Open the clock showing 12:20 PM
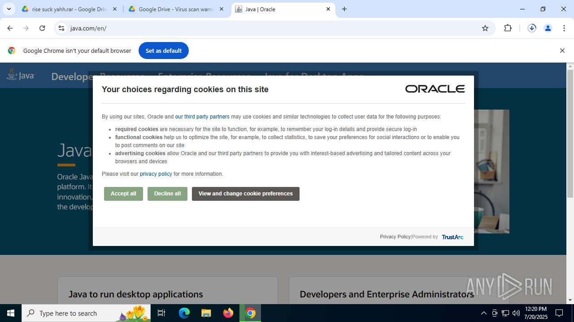The image size is (574, 322). coord(536,313)
